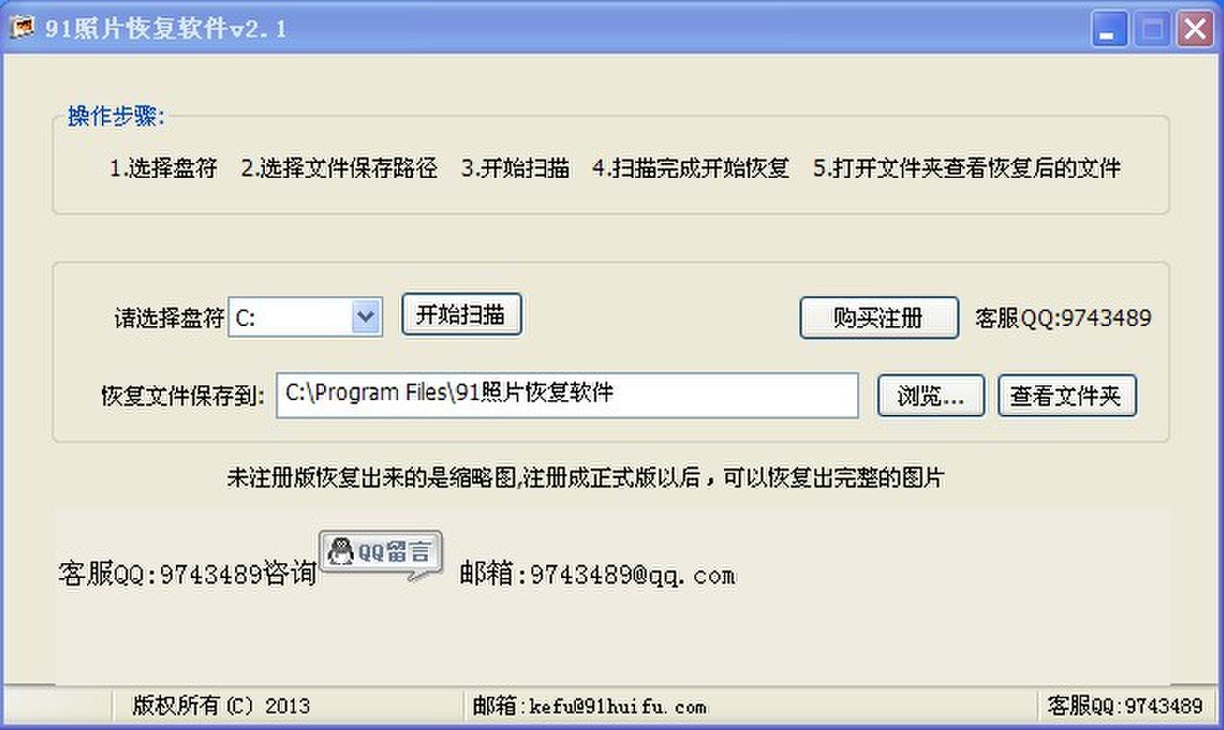Click the app icon in title bar
The image size is (1224, 730).
click(x=21, y=29)
